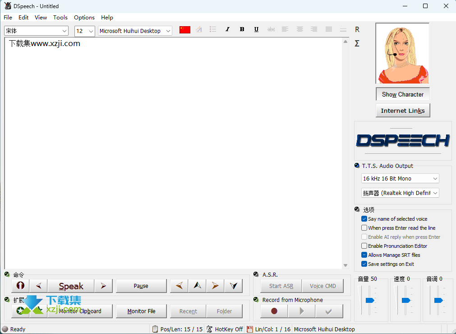Click the Monitor File button
The height and width of the screenshot is (334, 456).
tap(141, 311)
